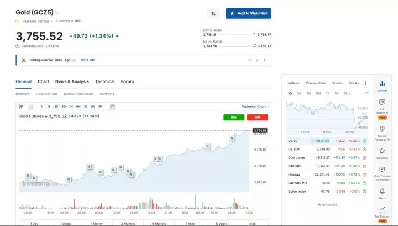Viewport: 398px width, 226px height.
Task: Open the More Info link
Action: point(88,60)
